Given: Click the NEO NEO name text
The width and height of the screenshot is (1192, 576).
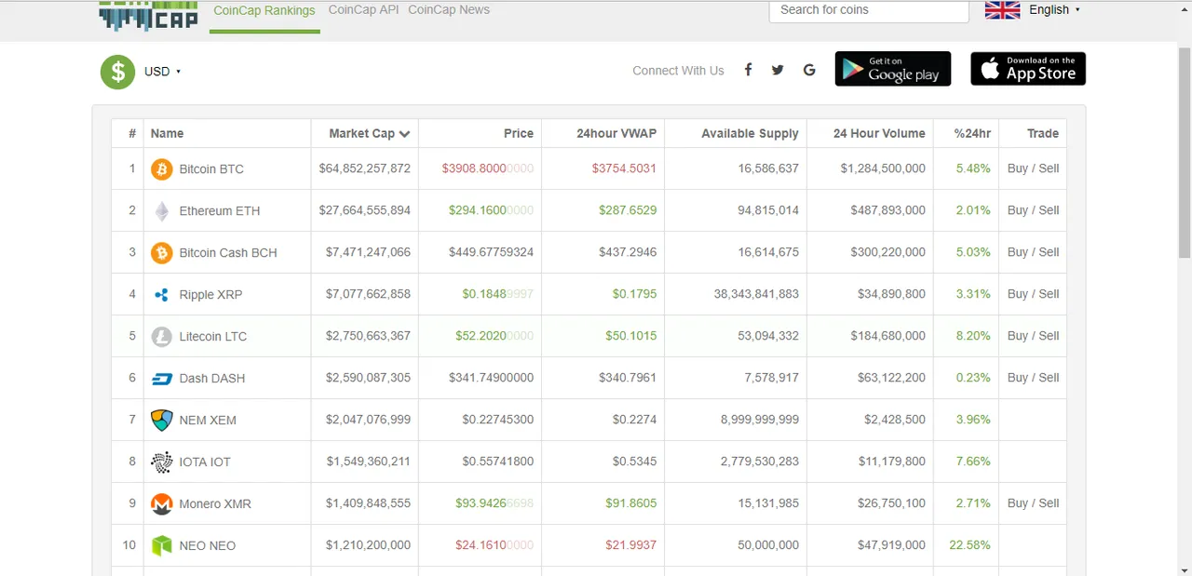Looking at the screenshot, I should tap(208, 546).
